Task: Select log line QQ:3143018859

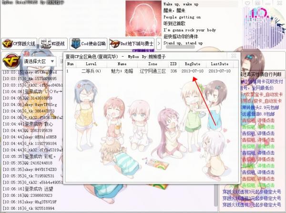Action: (x=28, y=98)
